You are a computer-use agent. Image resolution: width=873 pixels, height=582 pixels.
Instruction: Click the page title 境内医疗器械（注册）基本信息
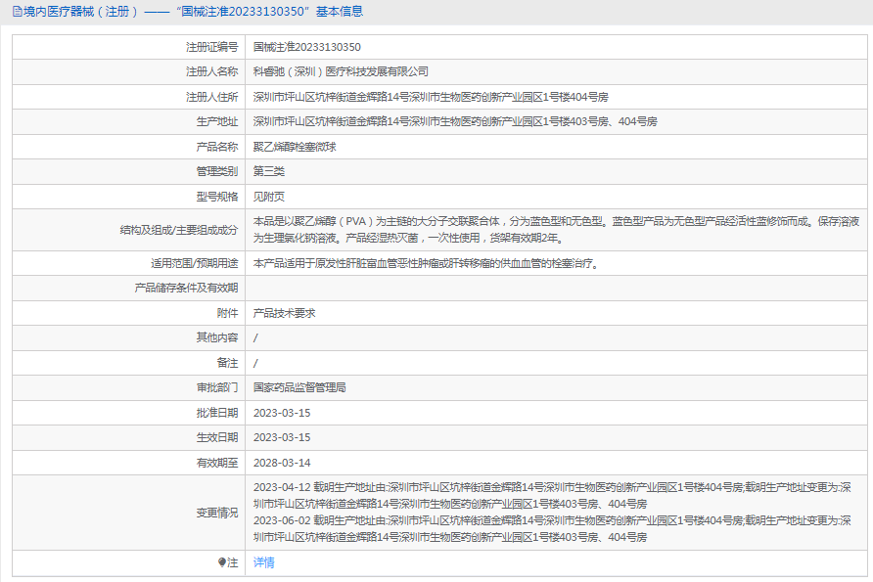pos(193,12)
